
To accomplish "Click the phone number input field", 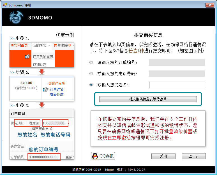I will click(x=177, y=74).
